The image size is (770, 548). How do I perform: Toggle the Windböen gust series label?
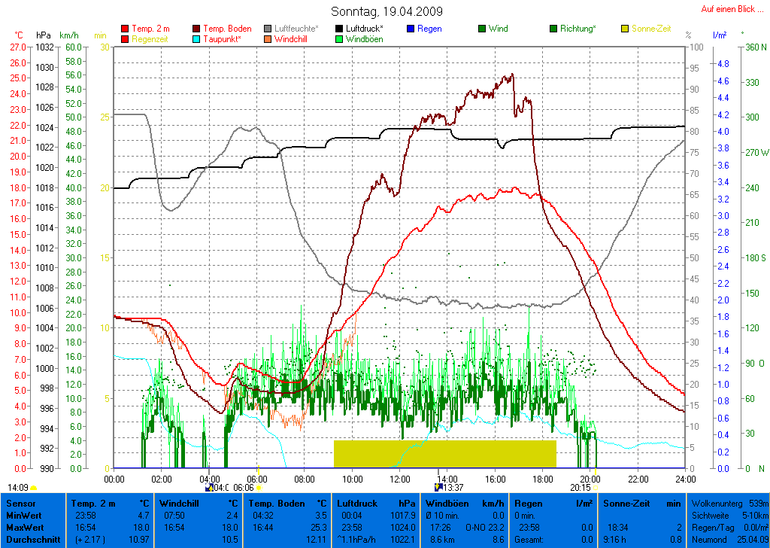coord(364,39)
